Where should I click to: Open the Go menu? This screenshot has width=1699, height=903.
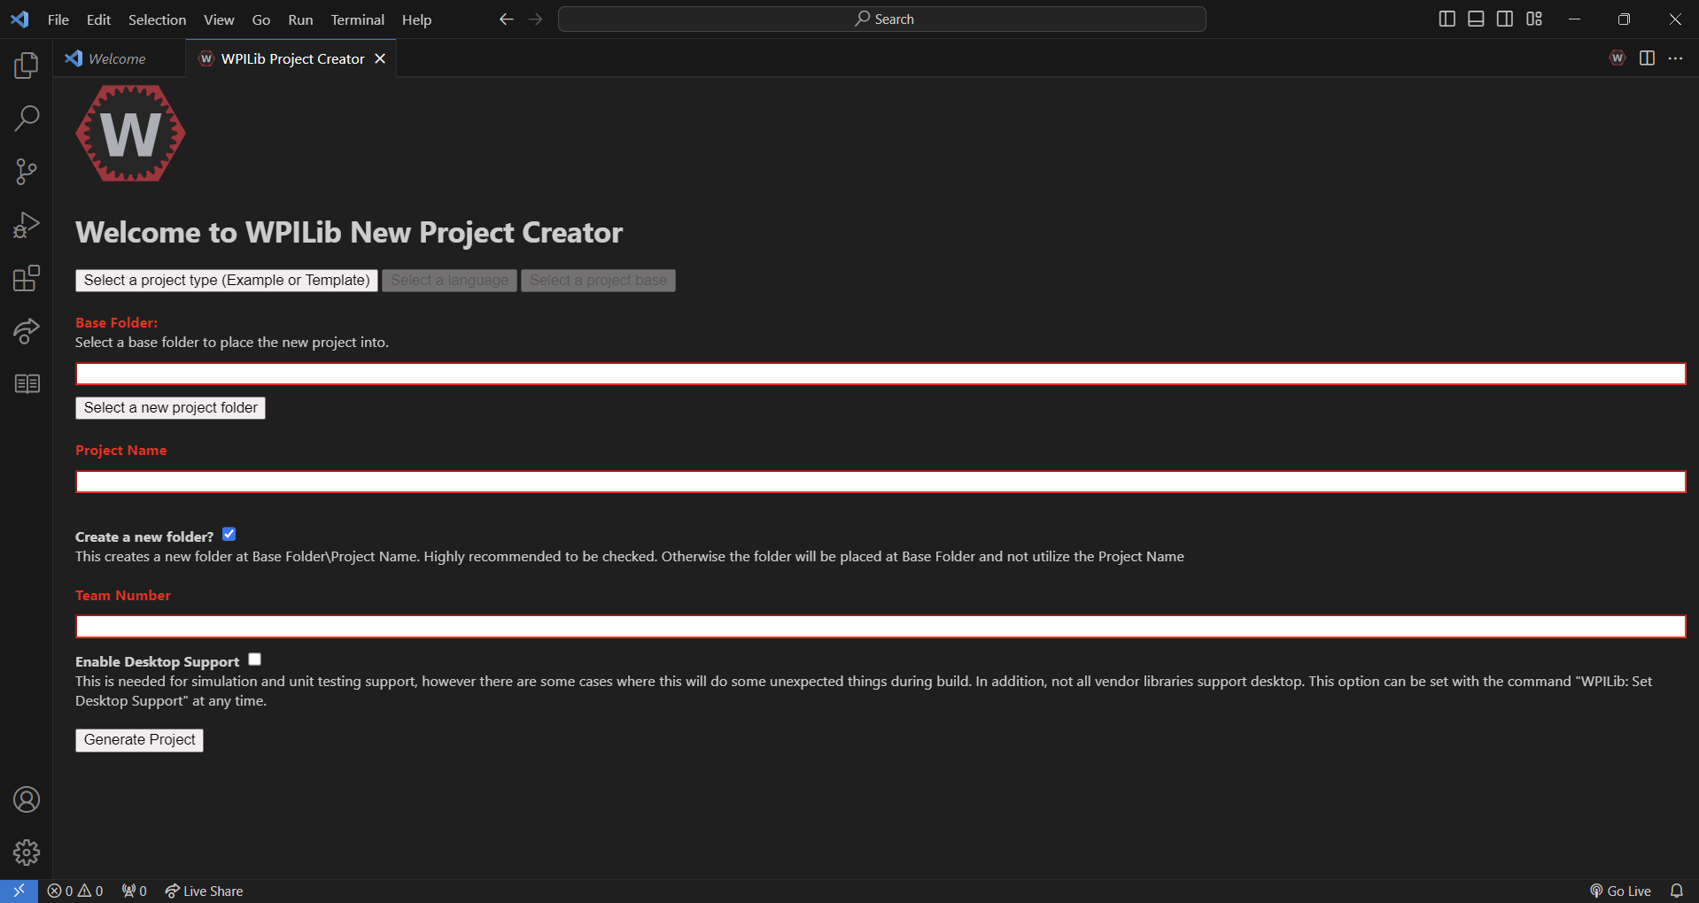(261, 19)
